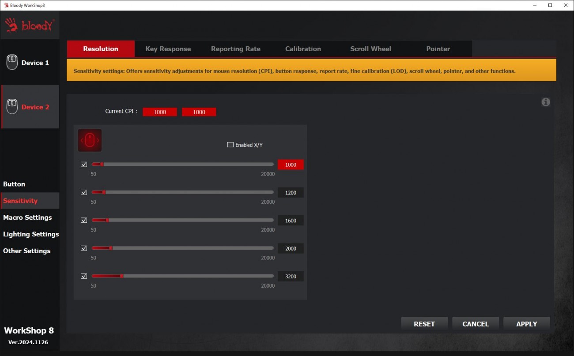
Task: Click the CANCEL button
Action: [x=475, y=324]
